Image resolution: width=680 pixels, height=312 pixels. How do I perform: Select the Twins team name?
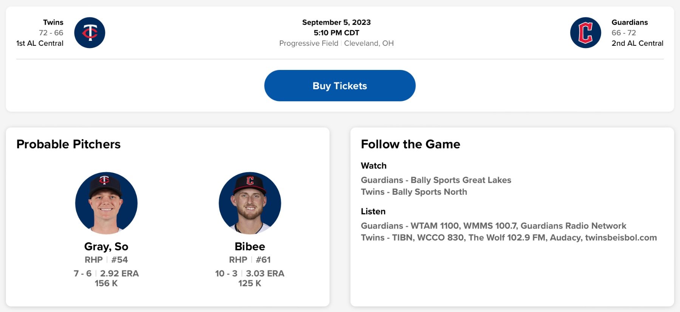(53, 22)
